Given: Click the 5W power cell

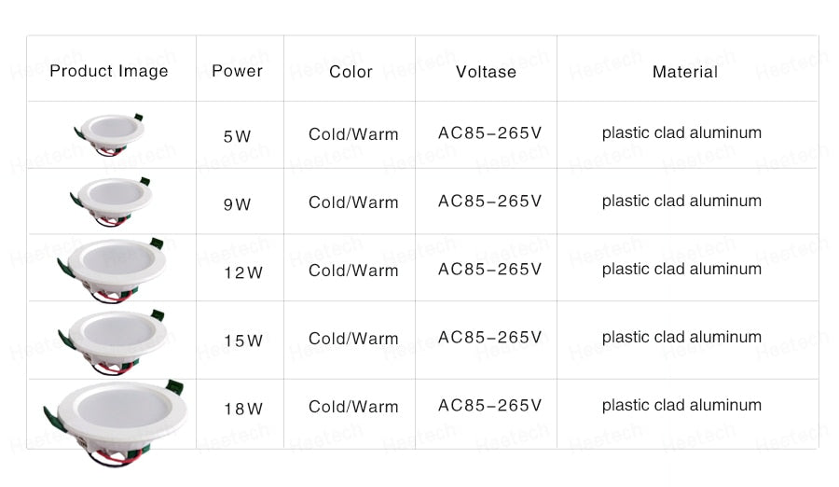Looking at the screenshot, I should (x=238, y=136).
